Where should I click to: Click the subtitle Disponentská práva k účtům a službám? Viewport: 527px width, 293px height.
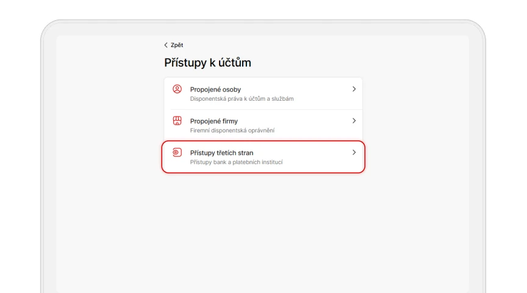(x=242, y=99)
